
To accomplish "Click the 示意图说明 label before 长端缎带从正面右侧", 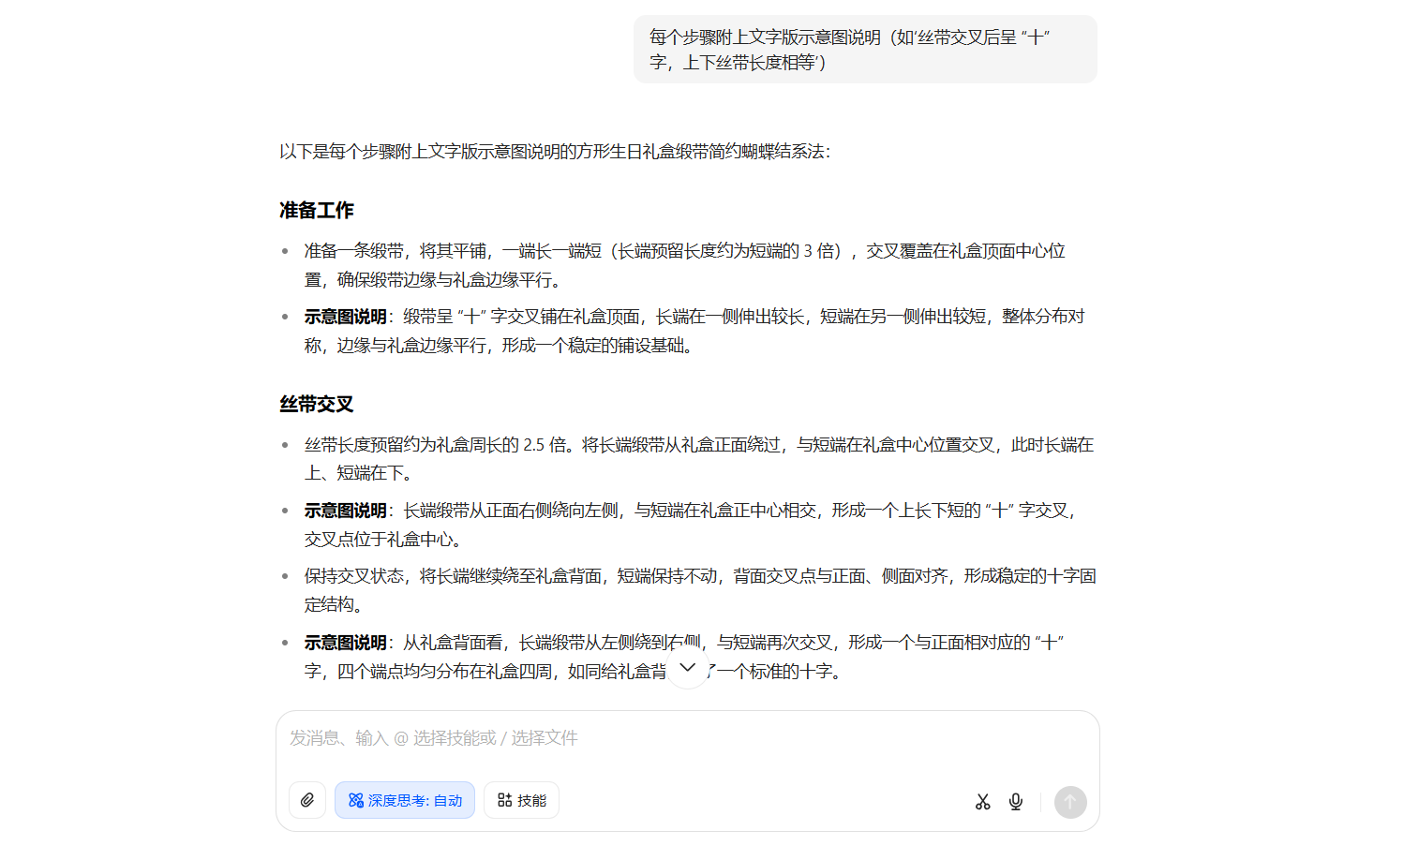I will click(x=345, y=511).
